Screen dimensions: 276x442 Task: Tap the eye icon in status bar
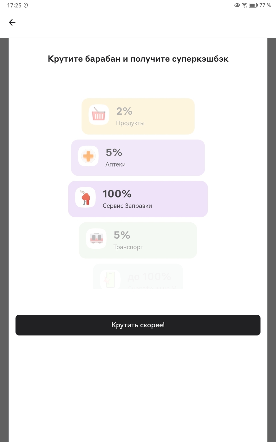[x=237, y=5]
